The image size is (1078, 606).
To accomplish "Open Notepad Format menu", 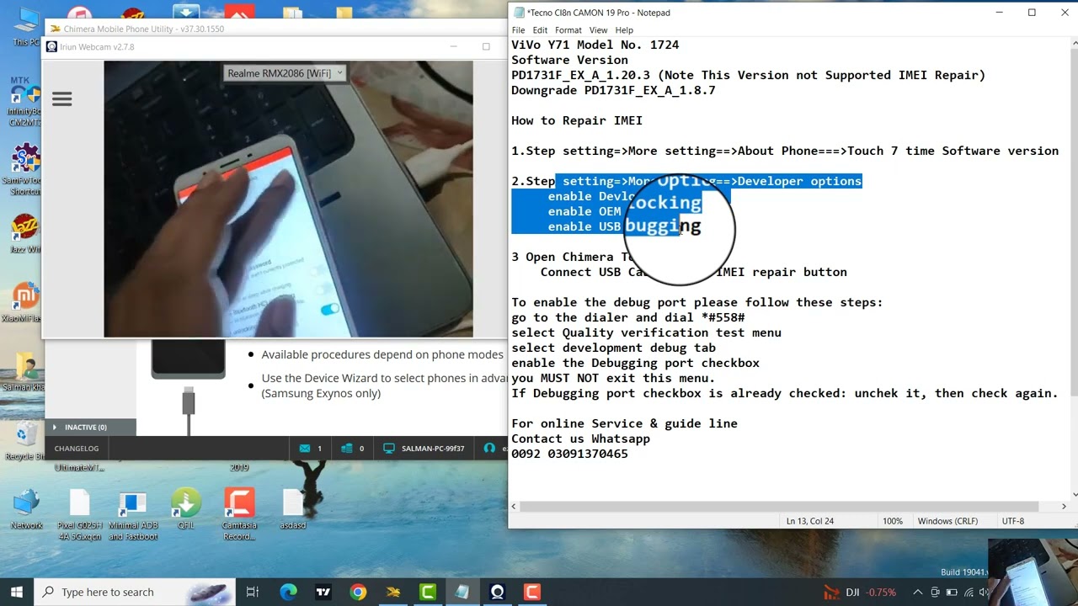I will pyautogui.click(x=568, y=30).
